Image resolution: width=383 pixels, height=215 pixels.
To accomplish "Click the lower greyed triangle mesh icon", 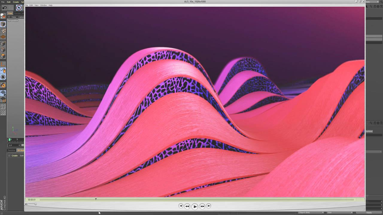I will (x=3, y=113).
